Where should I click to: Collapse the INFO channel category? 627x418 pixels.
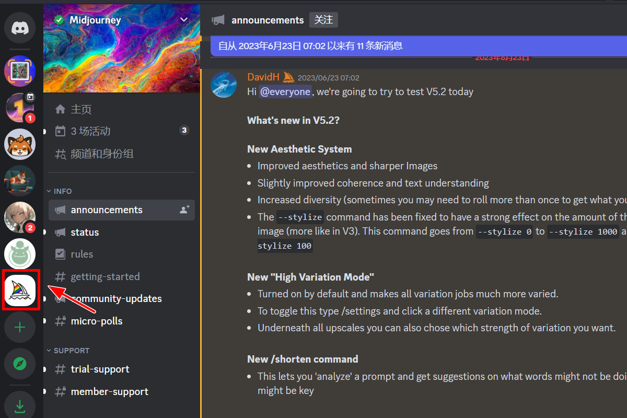tap(60, 191)
